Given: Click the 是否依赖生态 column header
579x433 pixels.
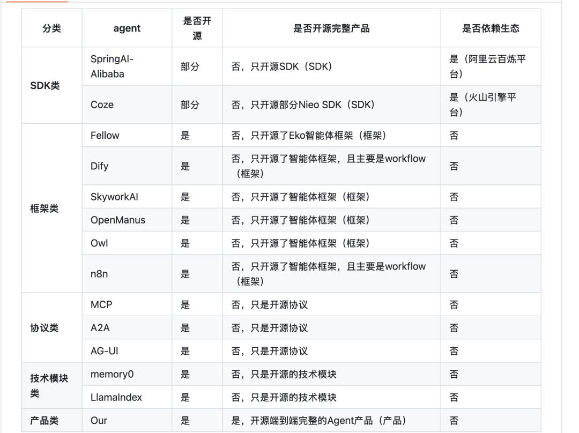Looking at the screenshot, I should tap(491, 28).
